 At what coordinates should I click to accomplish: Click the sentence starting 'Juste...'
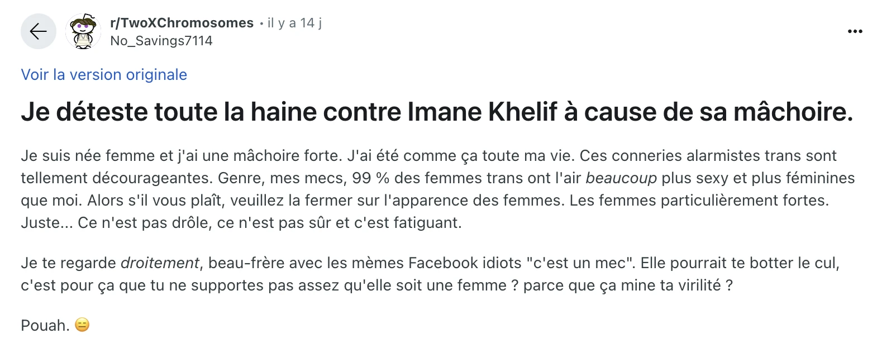(241, 223)
